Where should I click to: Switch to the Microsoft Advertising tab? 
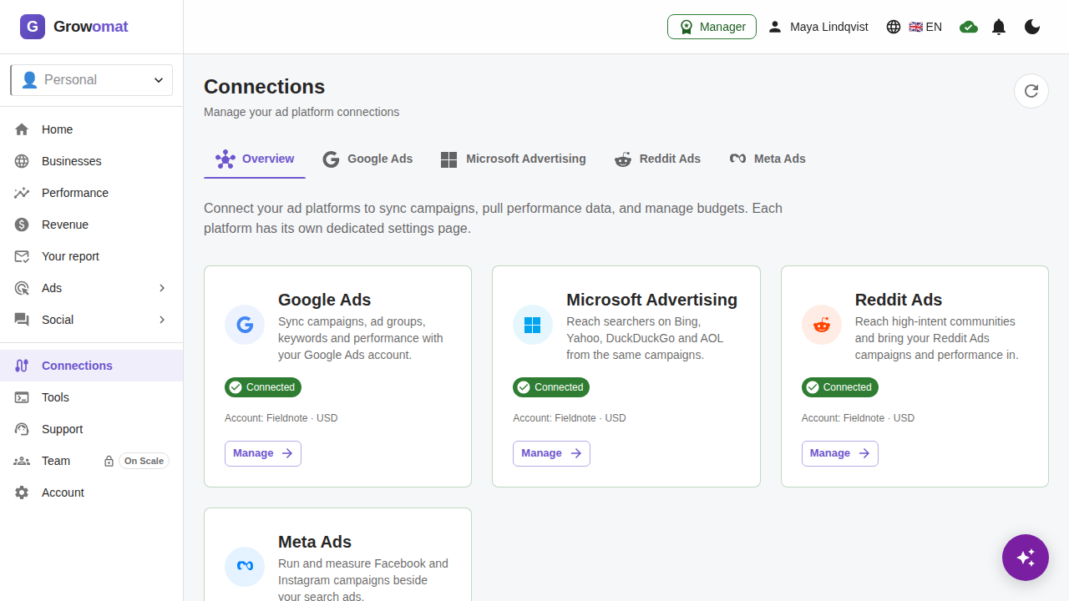coord(513,159)
